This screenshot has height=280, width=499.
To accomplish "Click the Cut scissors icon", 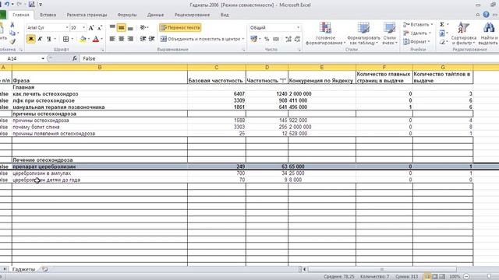I will [x=12, y=25].
